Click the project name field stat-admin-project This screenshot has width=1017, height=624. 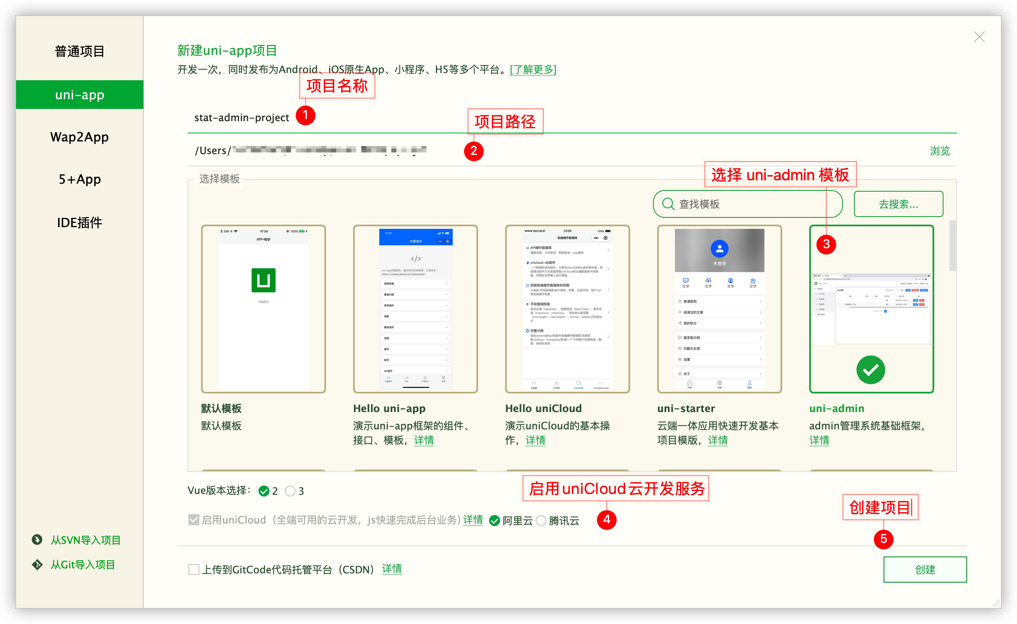tap(572, 118)
